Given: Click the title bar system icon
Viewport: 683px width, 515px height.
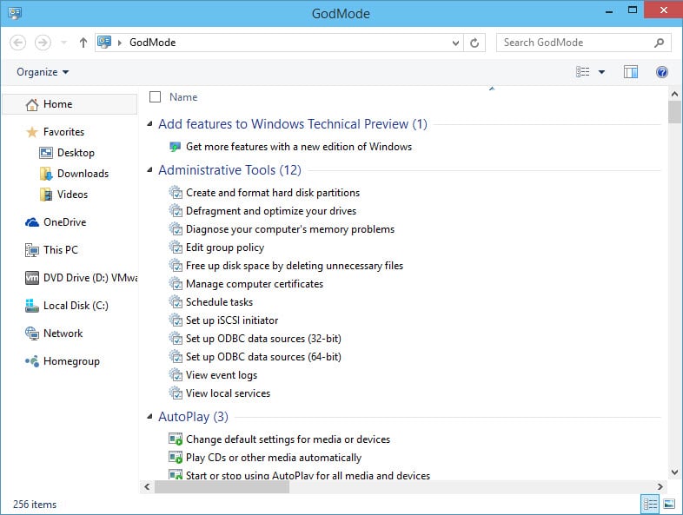Looking at the screenshot, I should click(15, 13).
